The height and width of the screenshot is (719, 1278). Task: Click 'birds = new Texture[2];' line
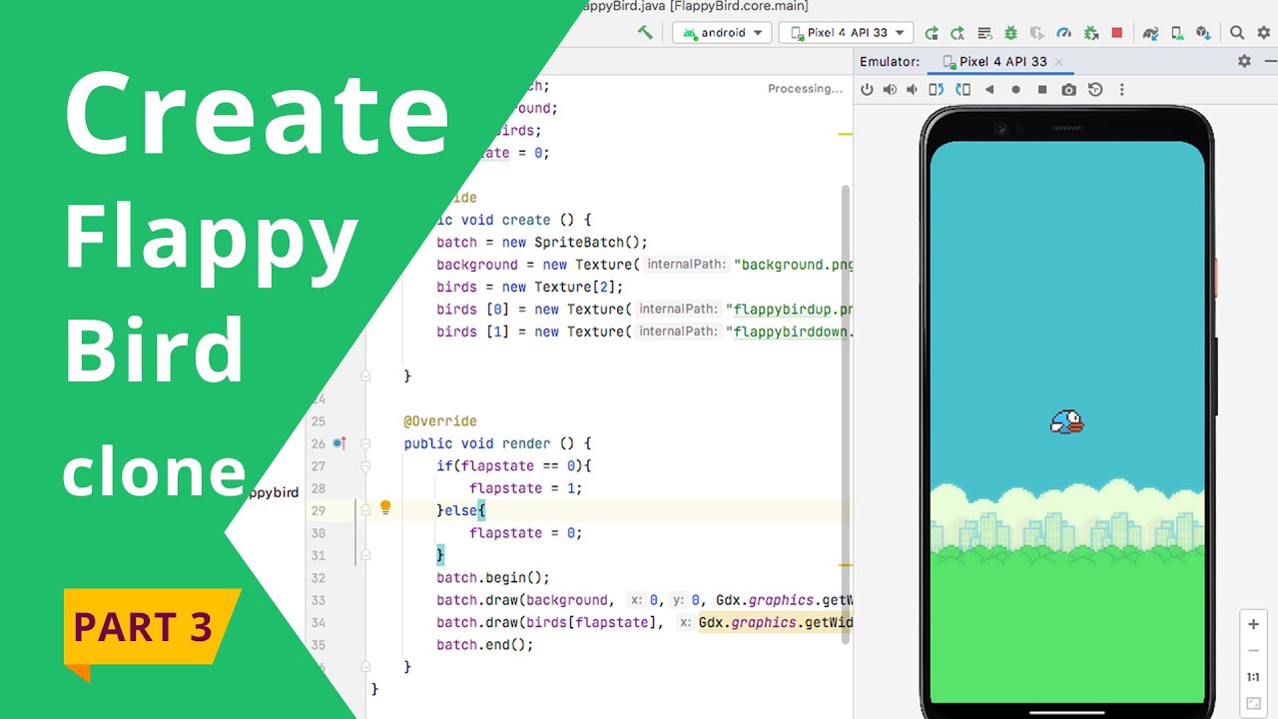(x=529, y=288)
